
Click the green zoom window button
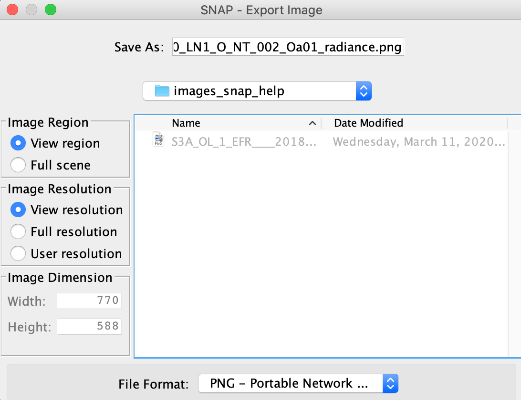click(x=50, y=10)
